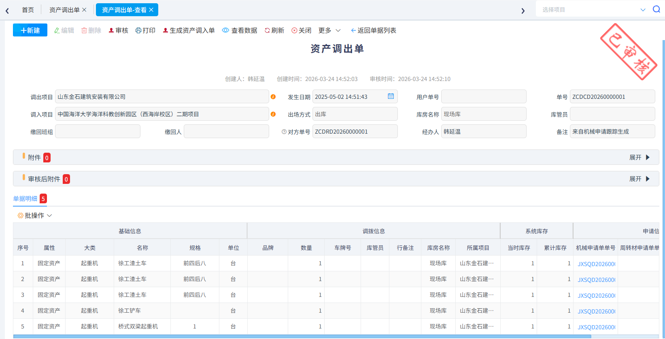Return via 返回单据列表
Image resolution: width=665 pixels, height=339 pixels.
click(x=374, y=30)
